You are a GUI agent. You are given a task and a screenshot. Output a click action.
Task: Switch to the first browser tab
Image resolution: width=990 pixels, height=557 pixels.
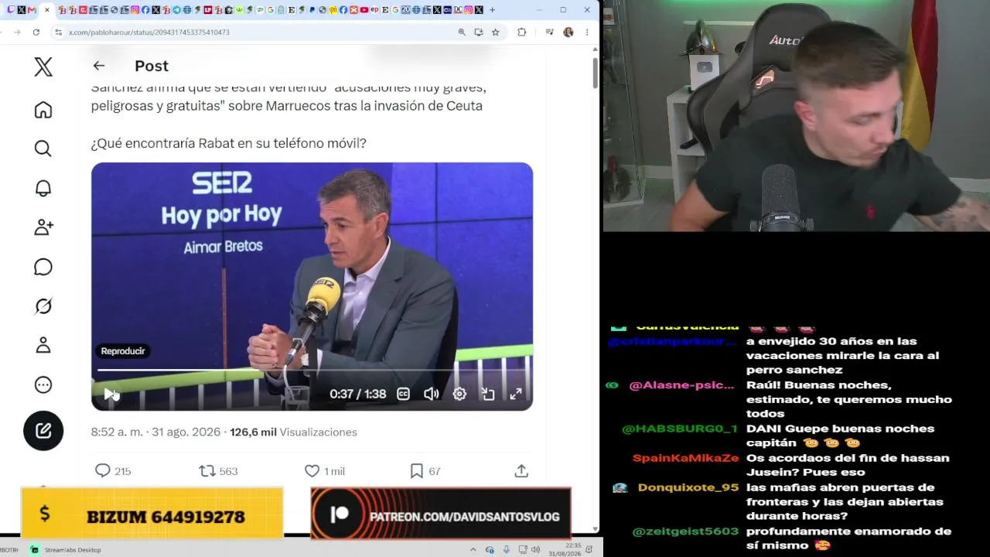click(11, 10)
